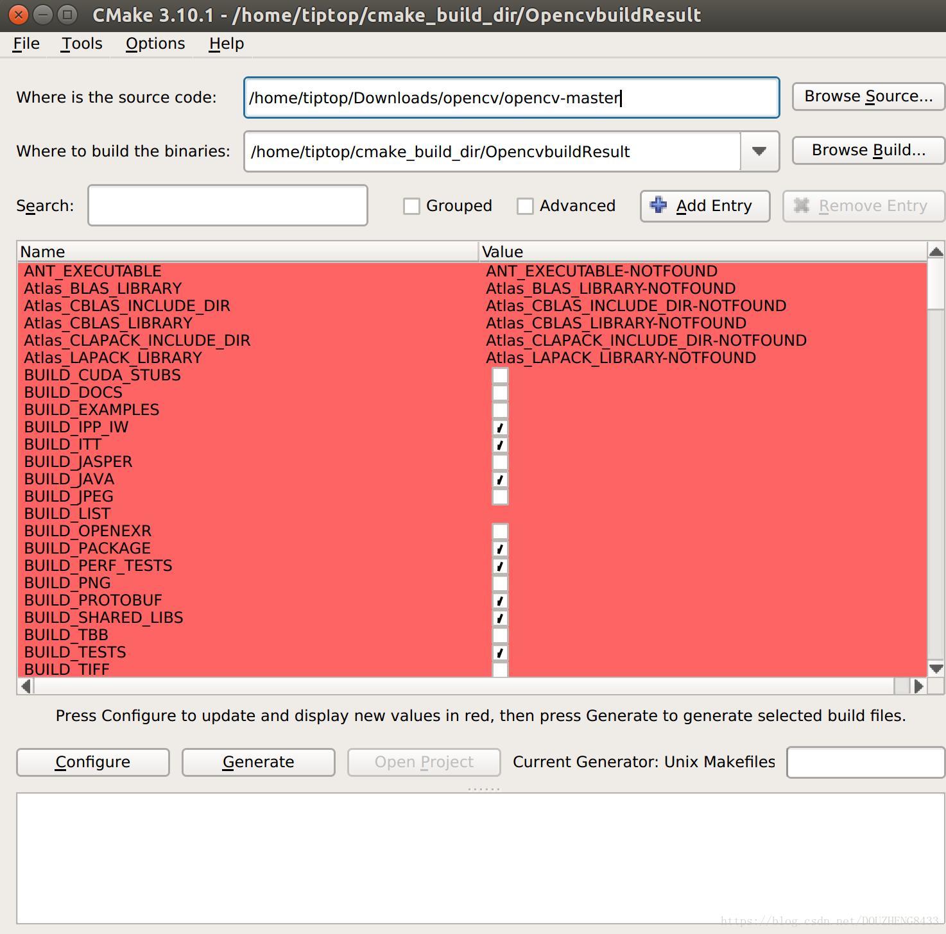Open the Help menu
The width and height of the screenshot is (946, 934).
[227, 44]
